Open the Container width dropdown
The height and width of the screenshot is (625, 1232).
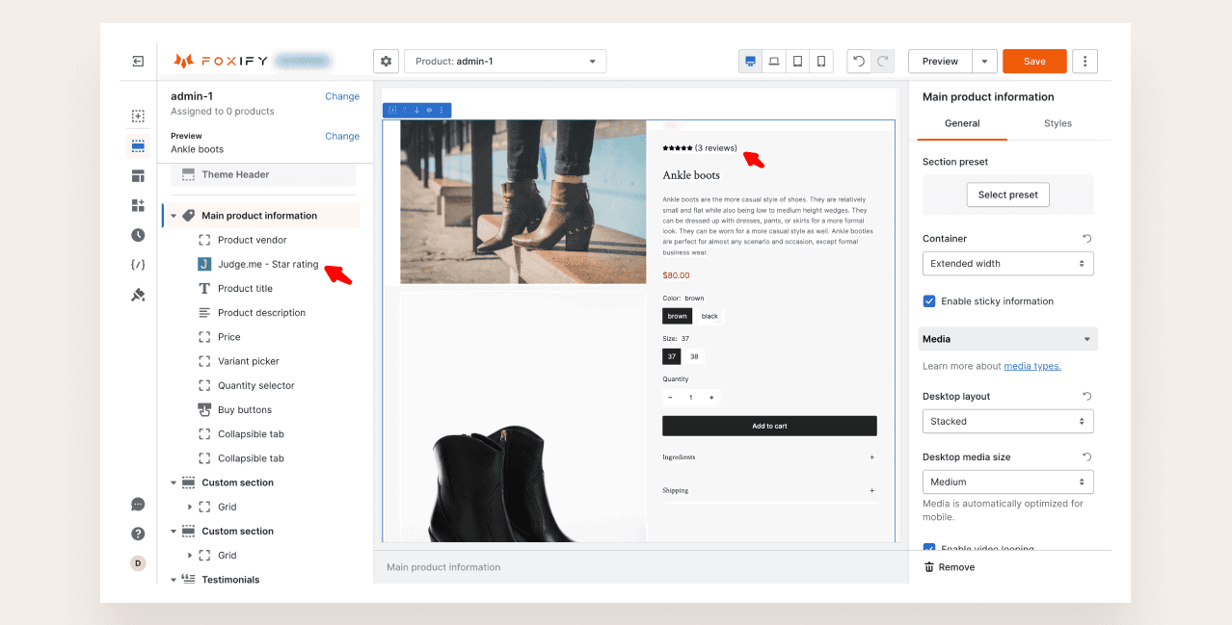(1007, 264)
